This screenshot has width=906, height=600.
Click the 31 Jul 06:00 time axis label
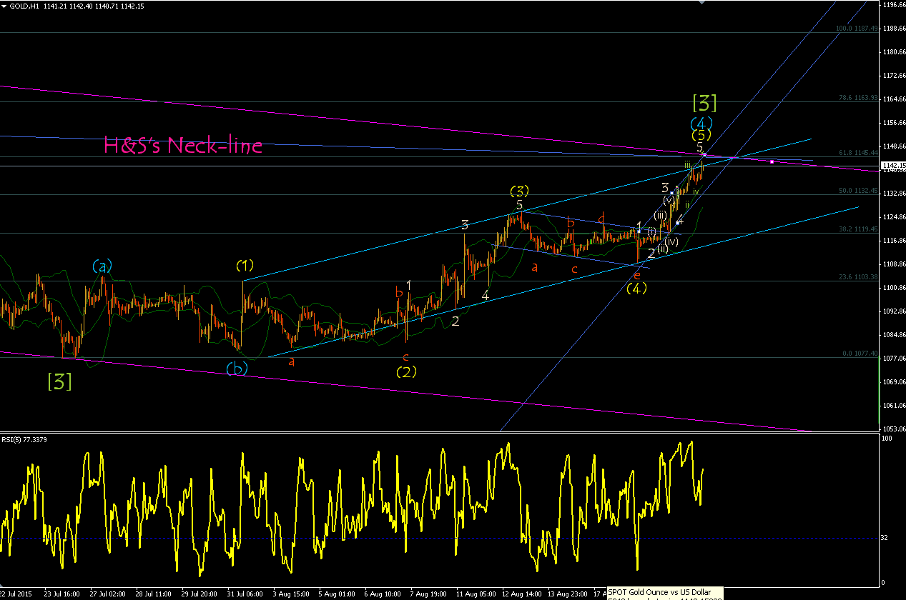245,594
